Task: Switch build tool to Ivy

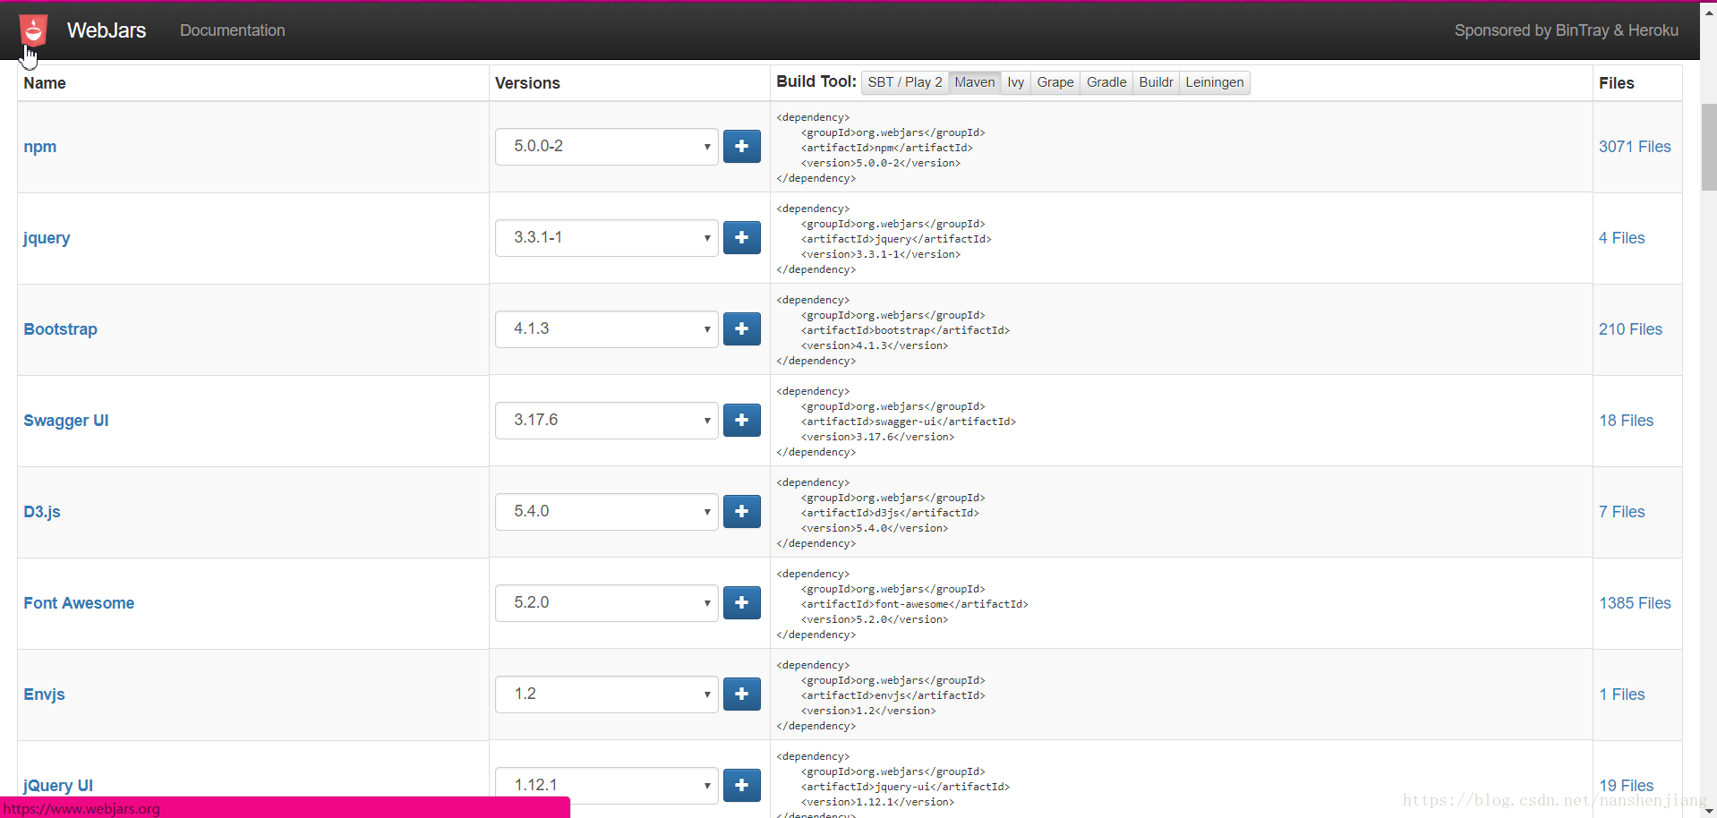Action: point(1015,82)
